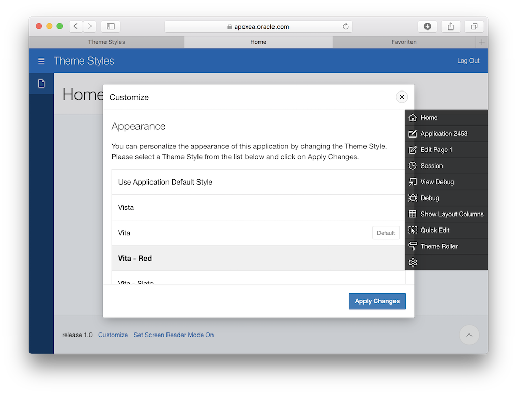
Task: Click the hamburger navigation menu icon
Action: pos(41,61)
